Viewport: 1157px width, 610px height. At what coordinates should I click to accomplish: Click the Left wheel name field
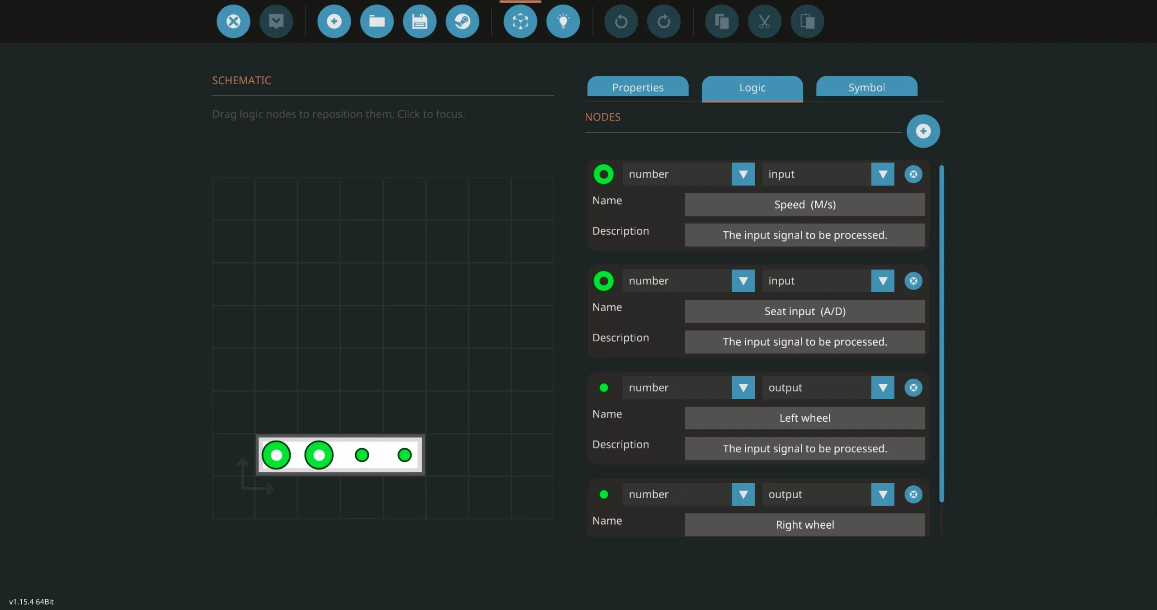[x=804, y=418]
